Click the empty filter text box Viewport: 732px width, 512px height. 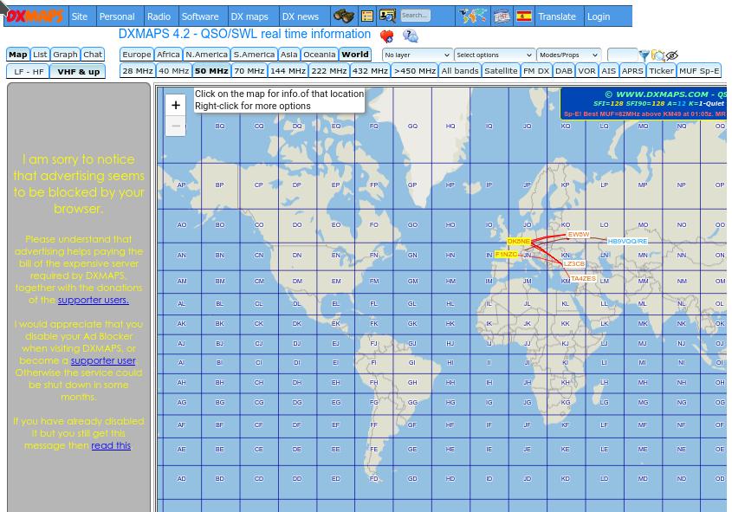[x=622, y=55]
